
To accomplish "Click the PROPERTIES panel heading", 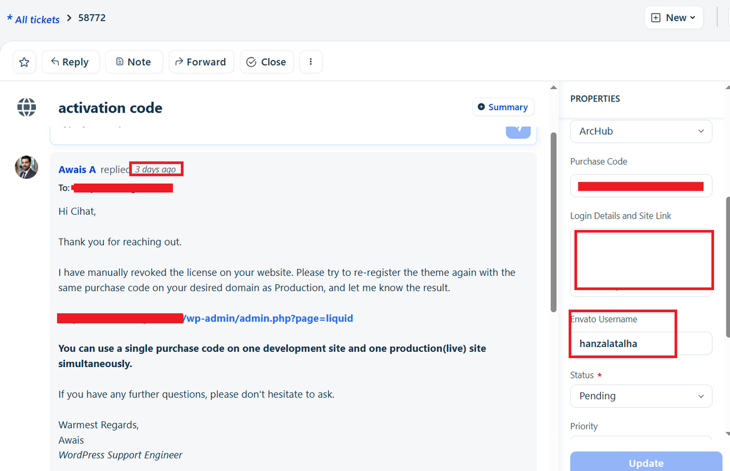I will coord(595,99).
